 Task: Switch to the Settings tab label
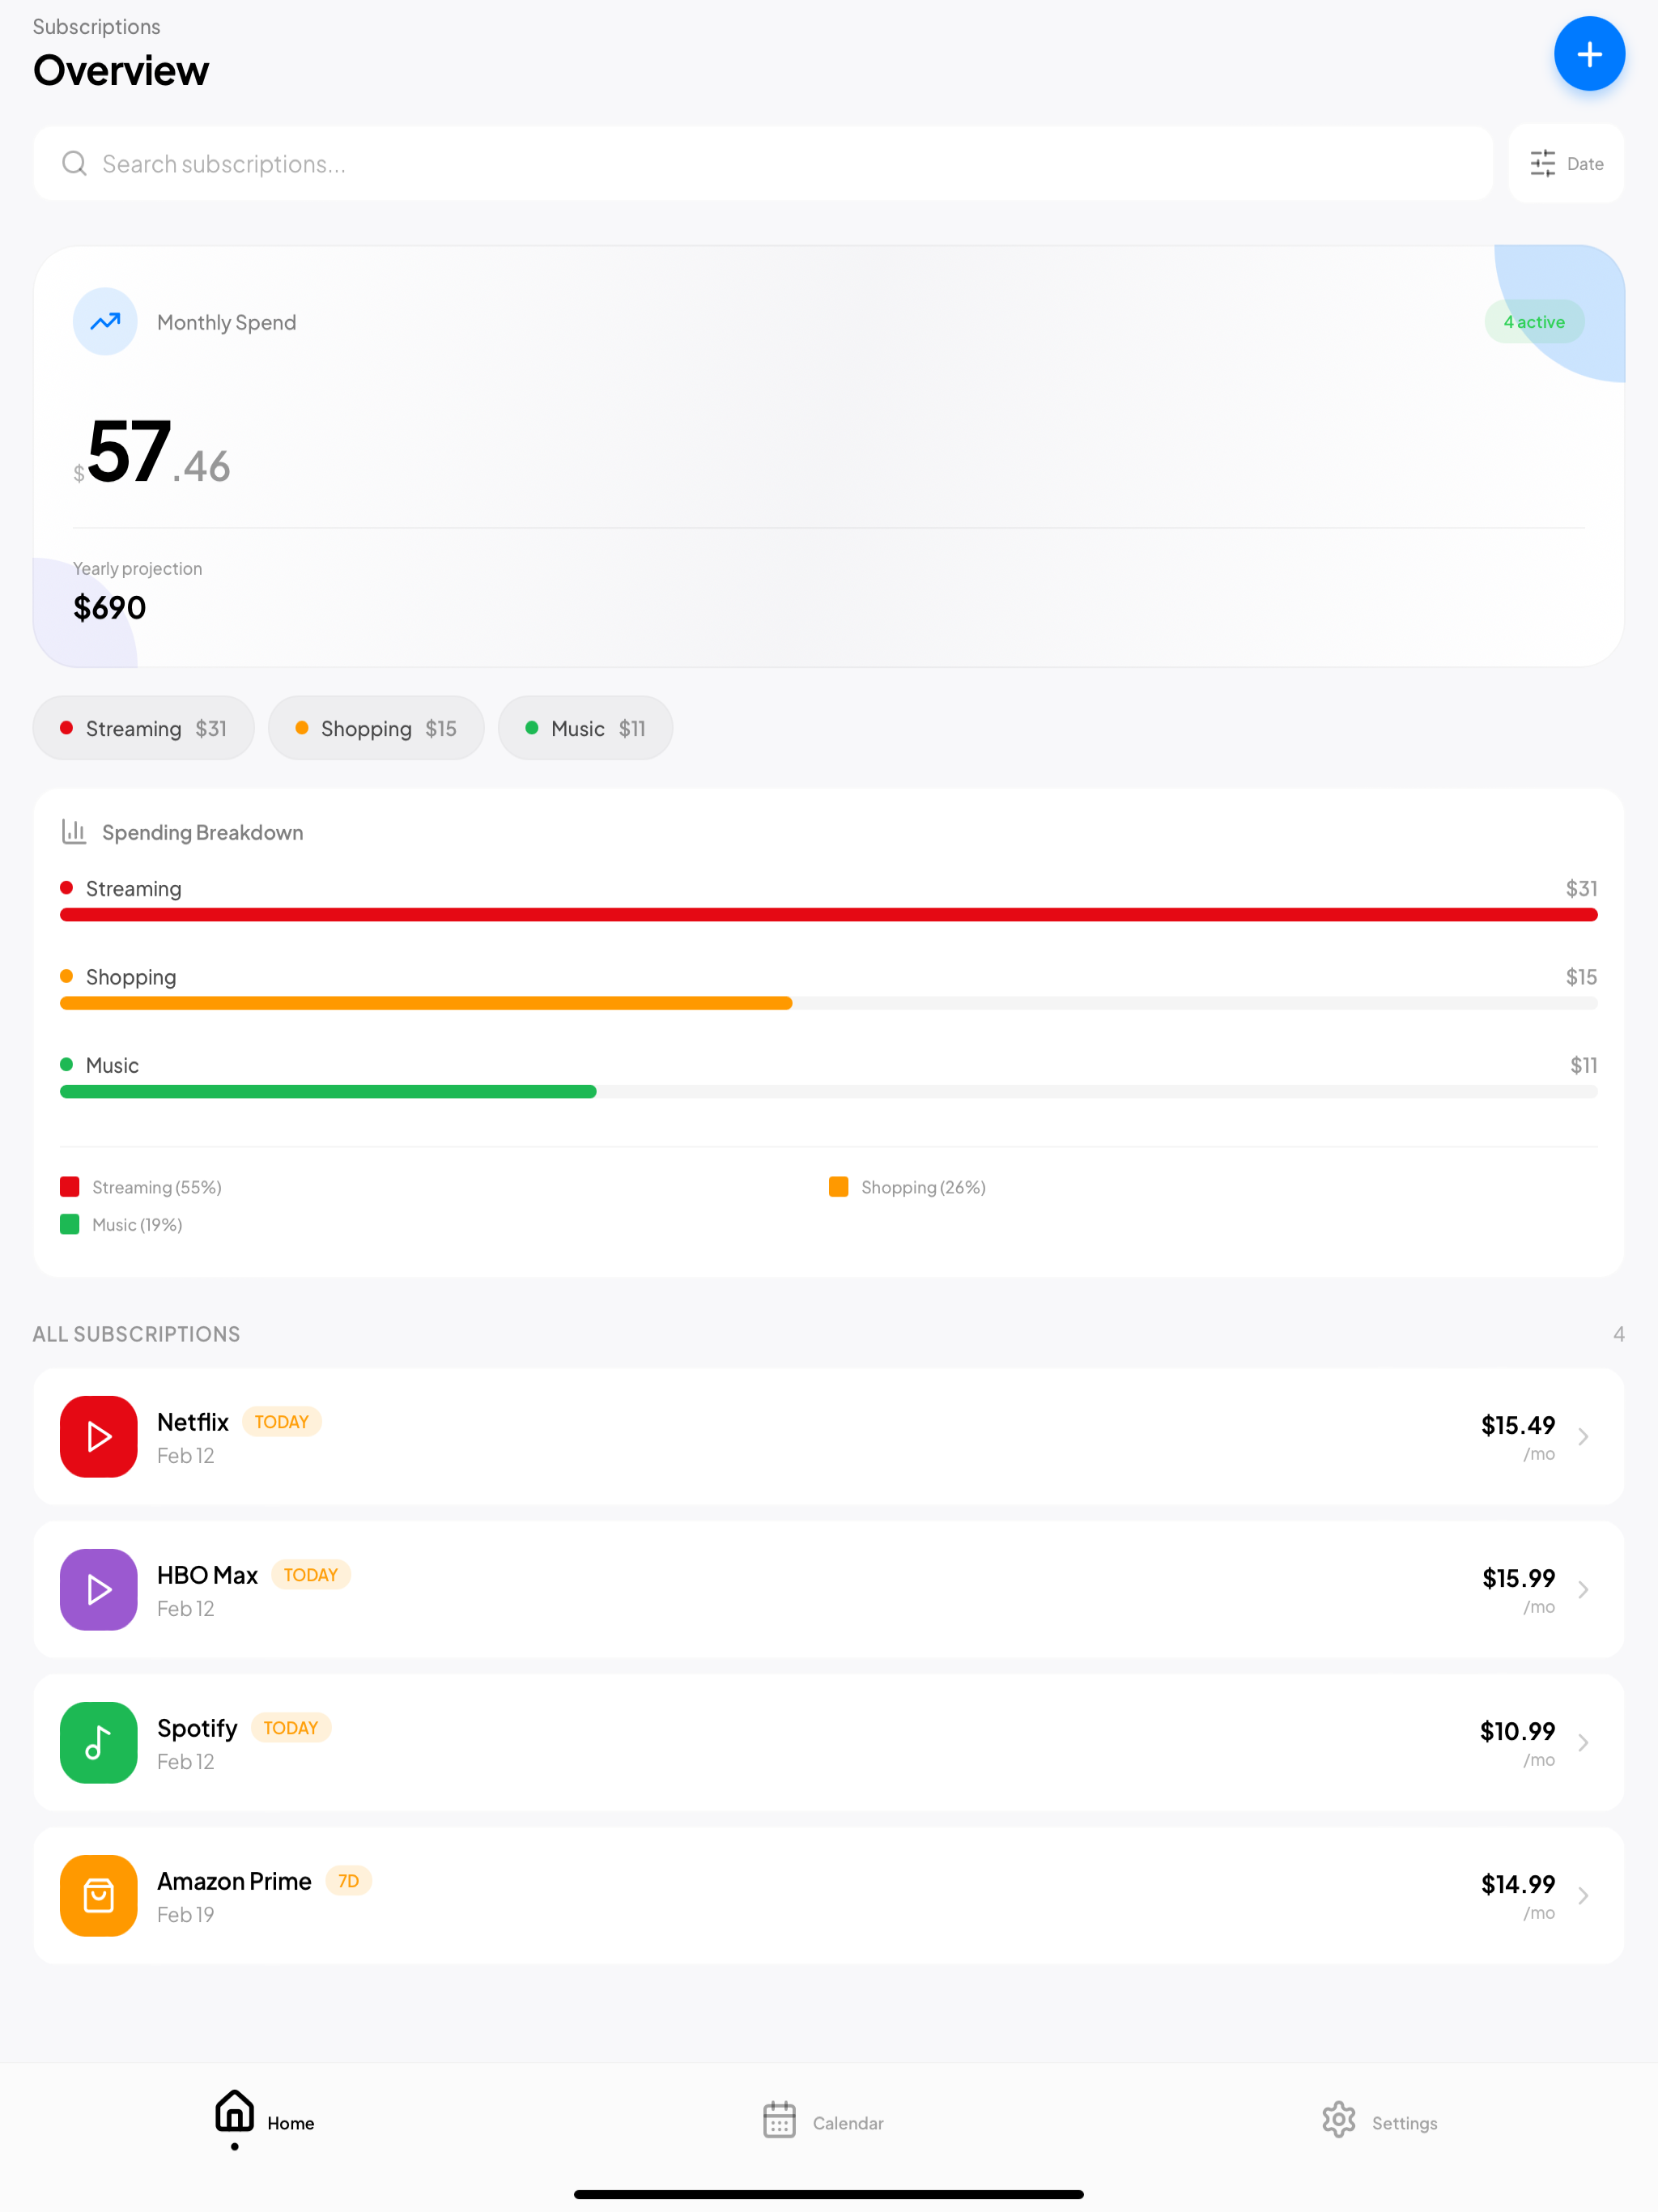(1404, 2123)
